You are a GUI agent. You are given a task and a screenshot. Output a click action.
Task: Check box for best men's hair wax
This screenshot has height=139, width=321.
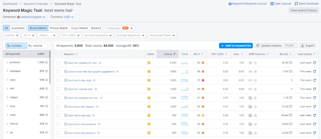58,115
